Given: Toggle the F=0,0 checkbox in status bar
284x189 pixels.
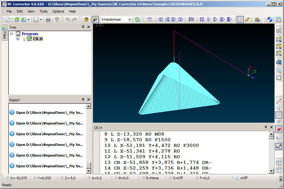Looking at the screenshot, I should coord(197,178).
